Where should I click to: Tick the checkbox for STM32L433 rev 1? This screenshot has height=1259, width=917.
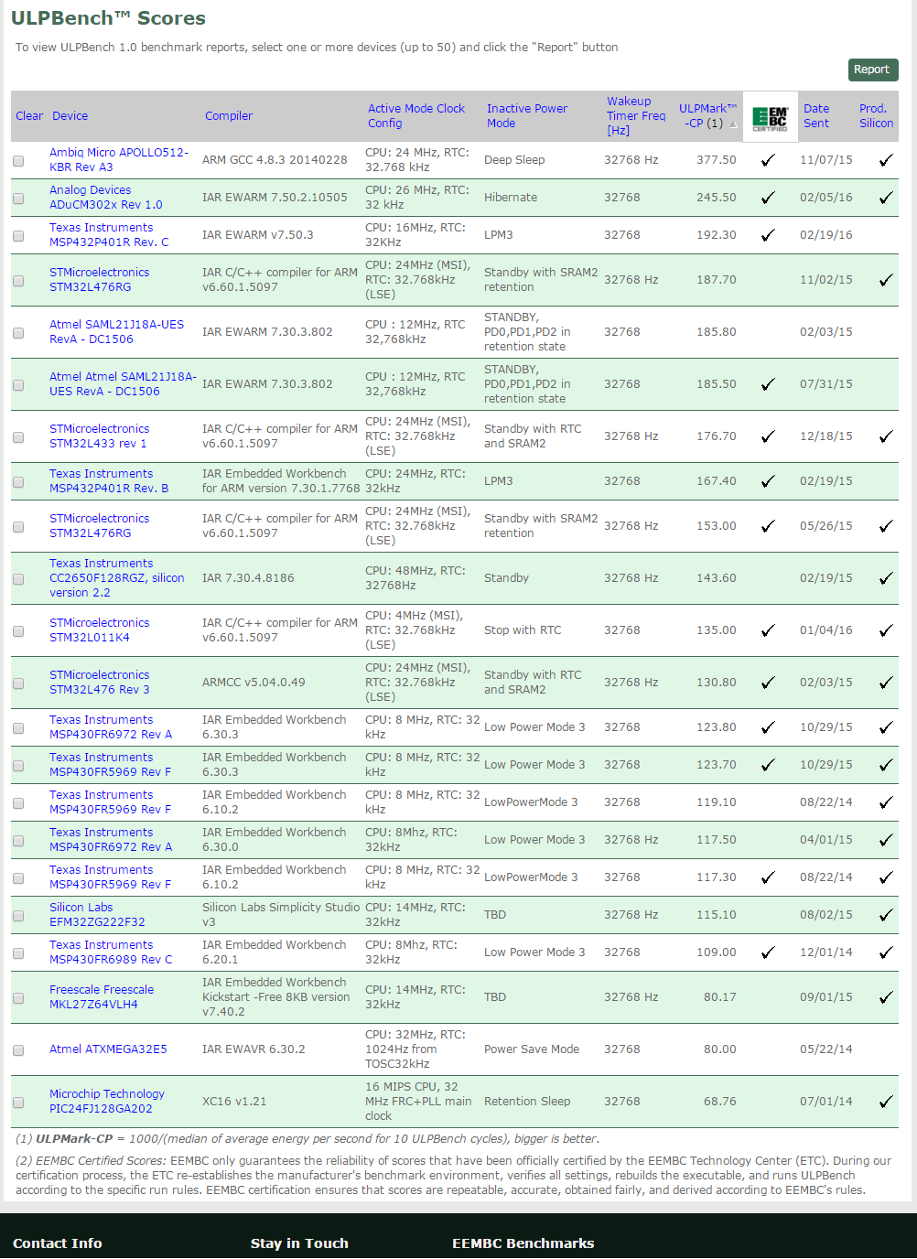18,437
